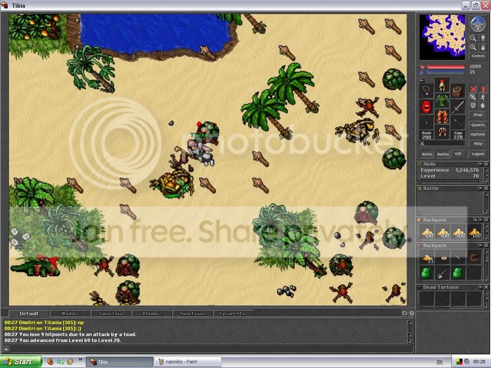Select chase opponent mode (running figure)
Image resolution: width=491 pixels, height=368 pixels.
[483, 97]
